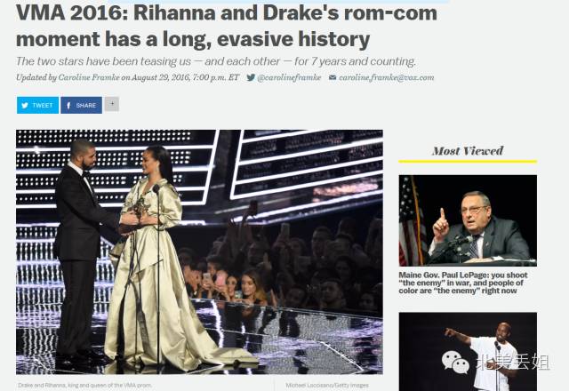Viewport: 569px width, 391px height.
Task: Open the second Most Viewed thumbnail
Action: click(468, 352)
